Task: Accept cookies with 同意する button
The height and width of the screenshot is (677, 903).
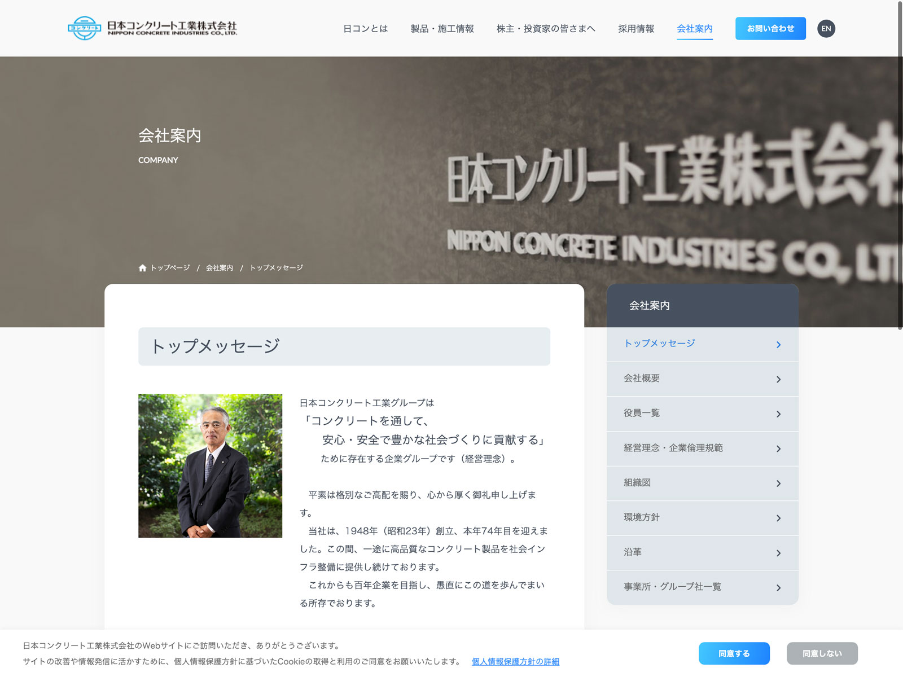Action: click(x=734, y=653)
